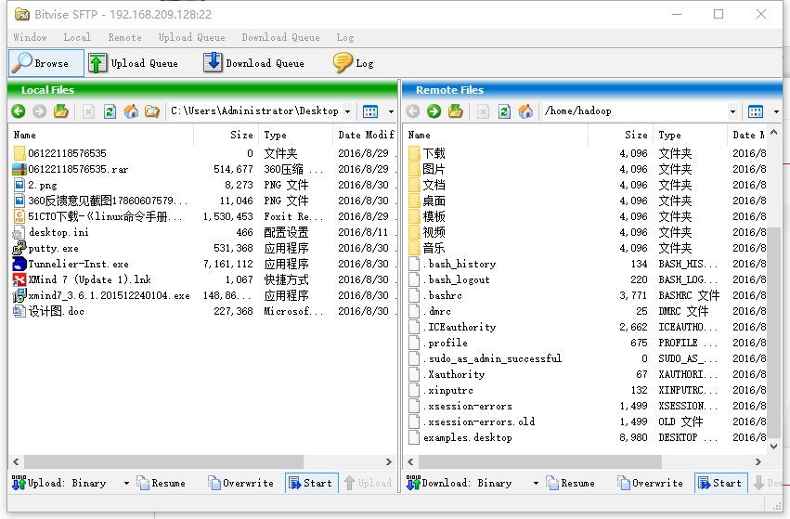Go up one folder in Remote Files
This screenshot has width=790, height=519.
[456, 110]
